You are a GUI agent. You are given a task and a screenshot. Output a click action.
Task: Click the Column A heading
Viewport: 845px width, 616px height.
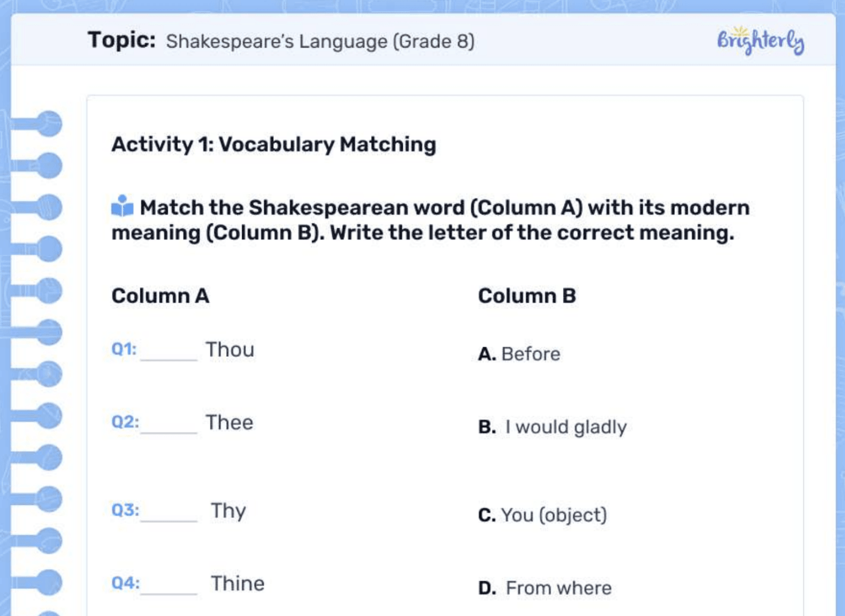coord(160,296)
